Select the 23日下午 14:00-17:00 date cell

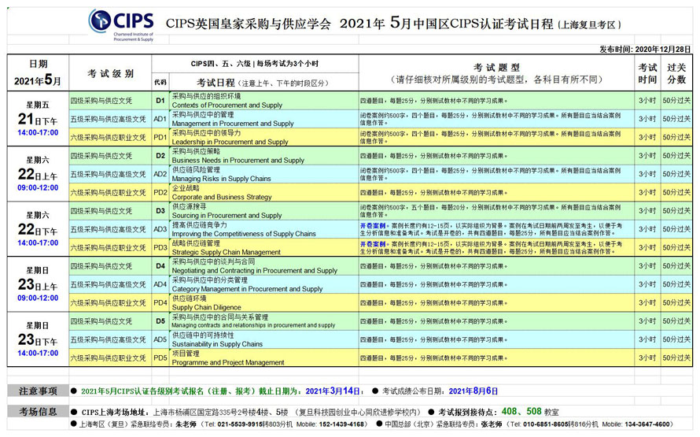[38, 339]
